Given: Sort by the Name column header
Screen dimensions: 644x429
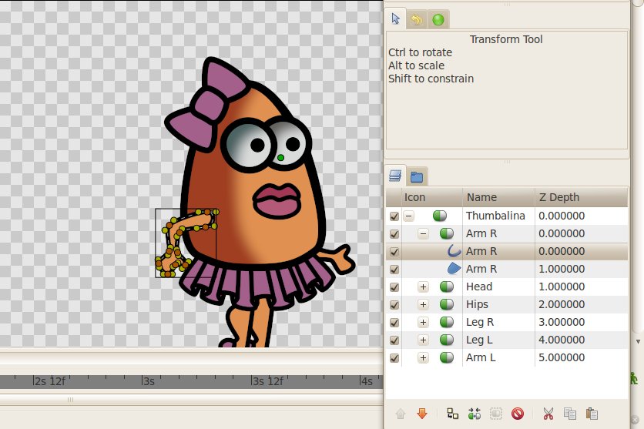Looking at the screenshot, I should pyautogui.click(x=498, y=197).
